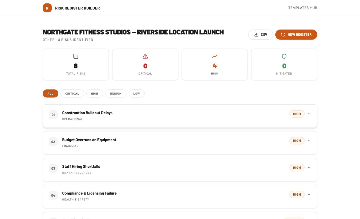The height and width of the screenshot is (219, 360).
Task: Expand the Staff Hiring Shortfalls risk
Action: (309, 168)
